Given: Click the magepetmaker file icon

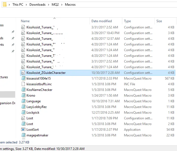Looking at the screenshot, I should click(23, 135).
